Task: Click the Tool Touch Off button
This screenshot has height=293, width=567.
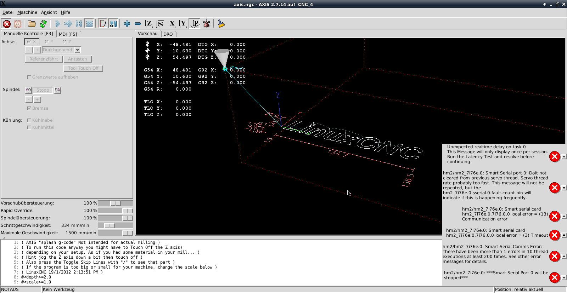Action: click(83, 68)
